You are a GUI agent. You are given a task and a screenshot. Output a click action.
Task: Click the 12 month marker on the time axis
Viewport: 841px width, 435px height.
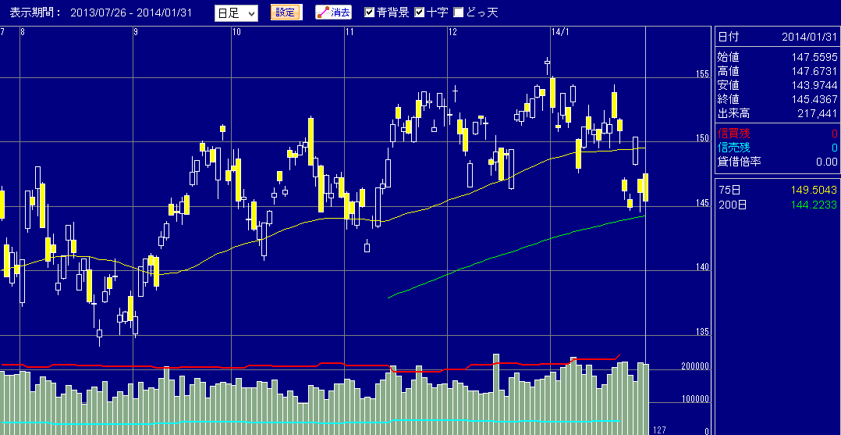453,32
